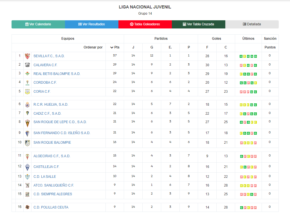
Task: Open the Tabla Goleadores tab
Action: coord(145,24)
